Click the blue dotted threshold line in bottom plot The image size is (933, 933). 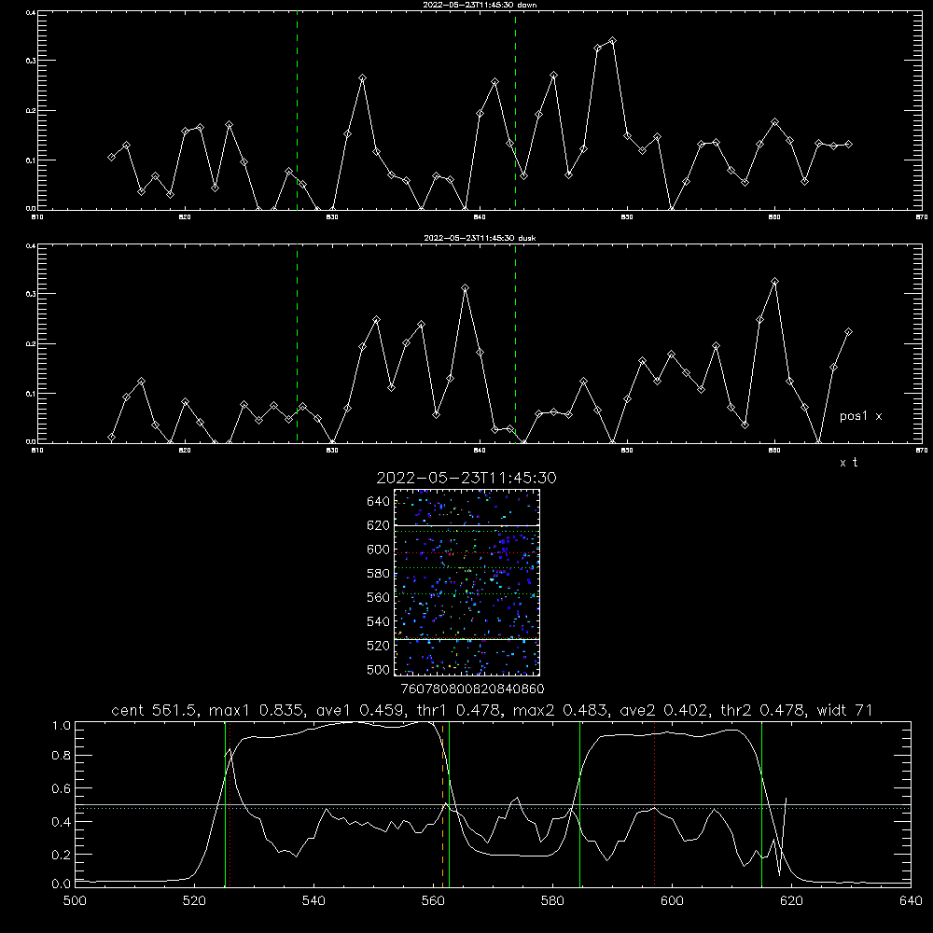point(493,808)
